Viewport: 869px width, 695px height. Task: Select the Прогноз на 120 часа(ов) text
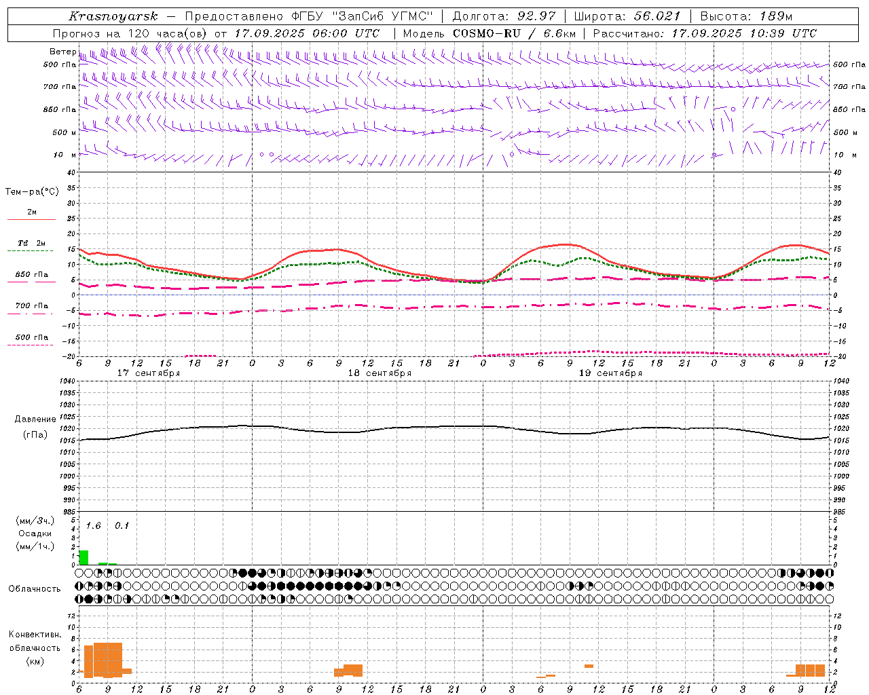coord(131,33)
